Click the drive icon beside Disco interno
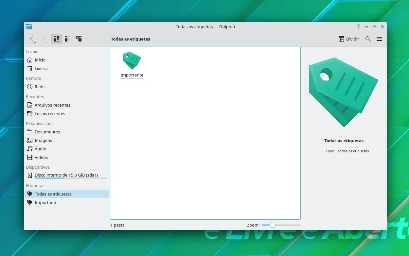This screenshot has width=409, height=256. (x=30, y=176)
